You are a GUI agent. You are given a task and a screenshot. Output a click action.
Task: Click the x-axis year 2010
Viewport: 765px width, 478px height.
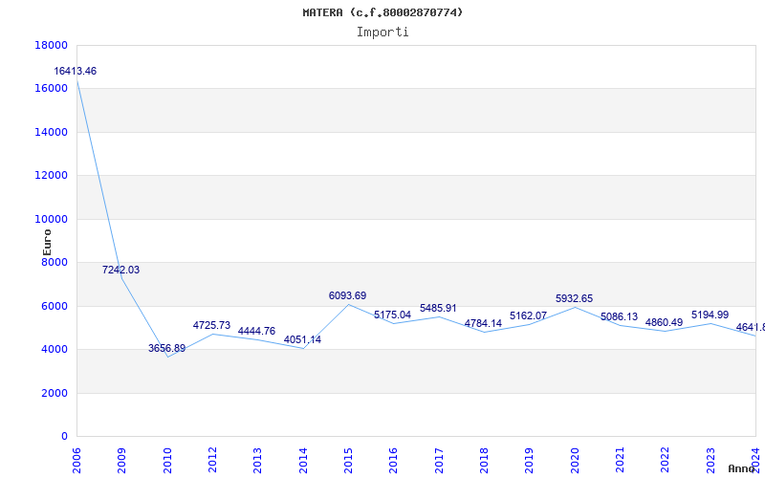pyautogui.click(x=167, y=461)
